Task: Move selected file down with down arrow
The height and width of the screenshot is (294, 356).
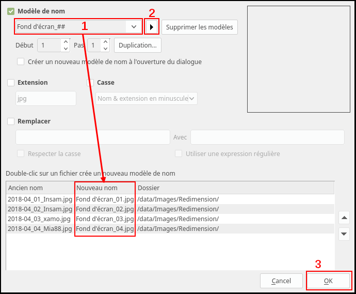Action: [343, 234]
